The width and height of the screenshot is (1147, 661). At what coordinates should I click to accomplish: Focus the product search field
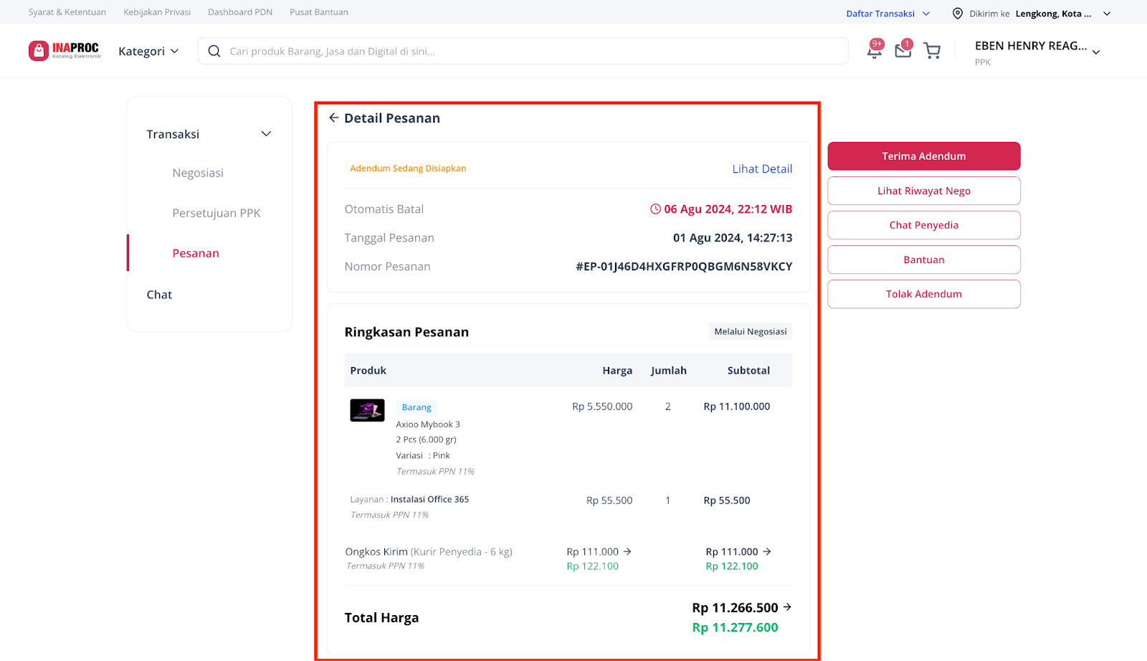coord(530,52)
